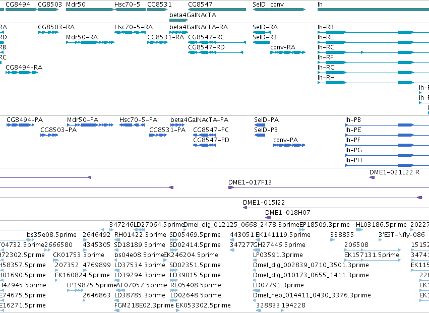Image resolution: width=429 pixels, height=313 pixels.
Task: Open the beta4GalNAcTA-RA transcript
Action: [x=178, y=32]
